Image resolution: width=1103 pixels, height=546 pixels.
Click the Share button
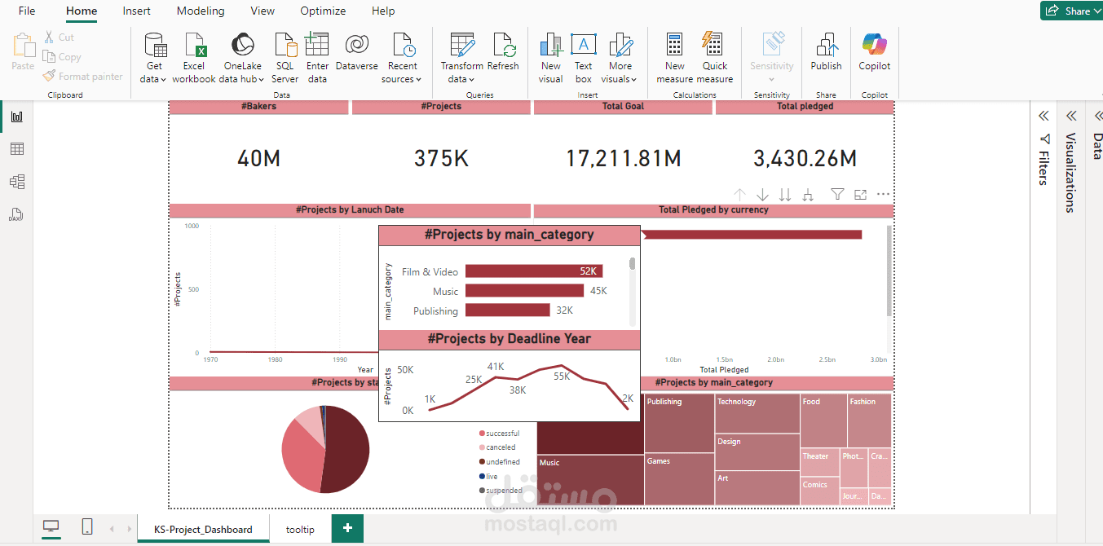[x=1070, y=11]
